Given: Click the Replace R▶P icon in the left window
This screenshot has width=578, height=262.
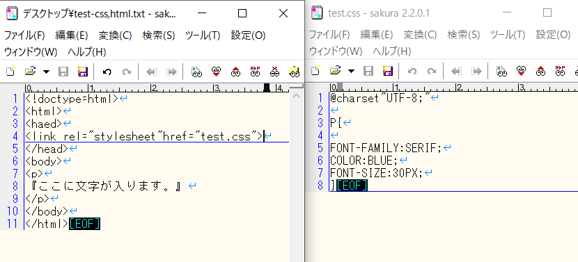Looking at the screenshot, I should point(255,72).
